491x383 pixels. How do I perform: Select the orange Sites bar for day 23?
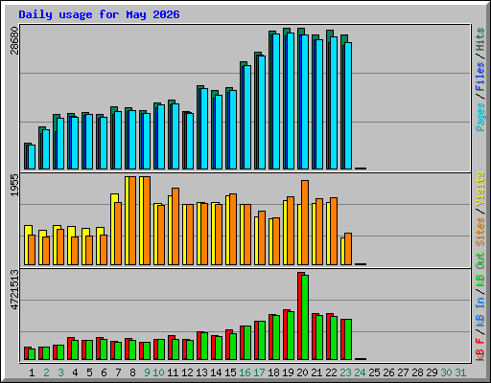348,249
